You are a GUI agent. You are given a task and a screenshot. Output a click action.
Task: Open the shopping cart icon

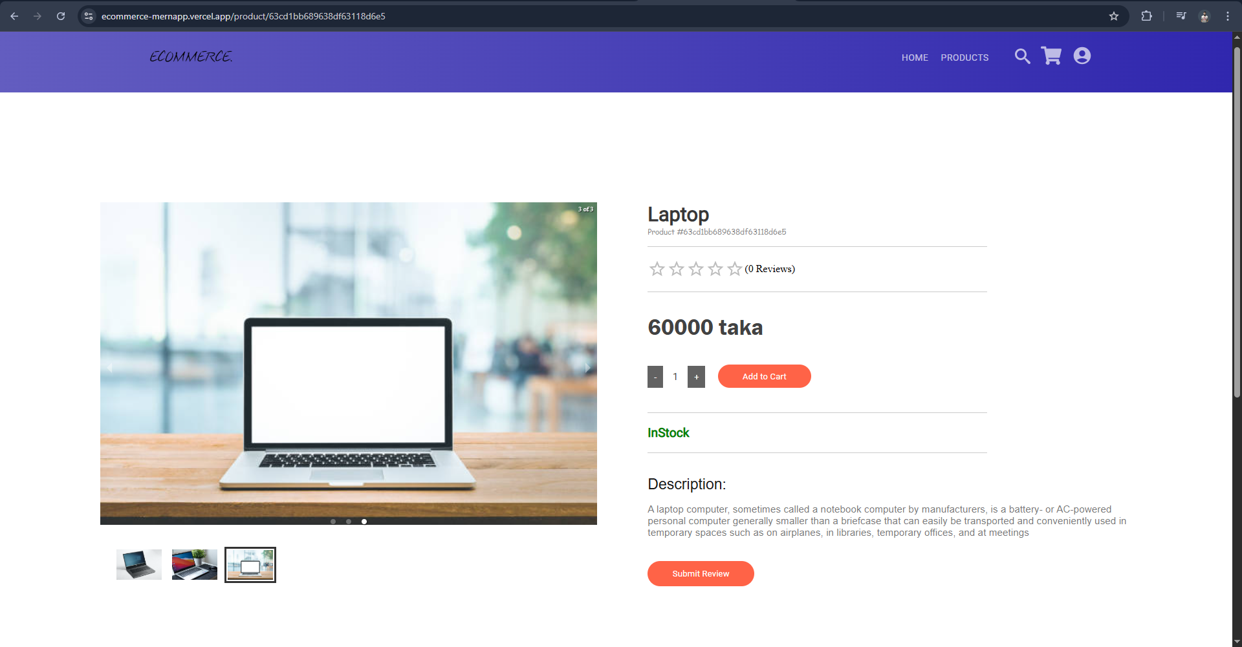click(1051, 56)
